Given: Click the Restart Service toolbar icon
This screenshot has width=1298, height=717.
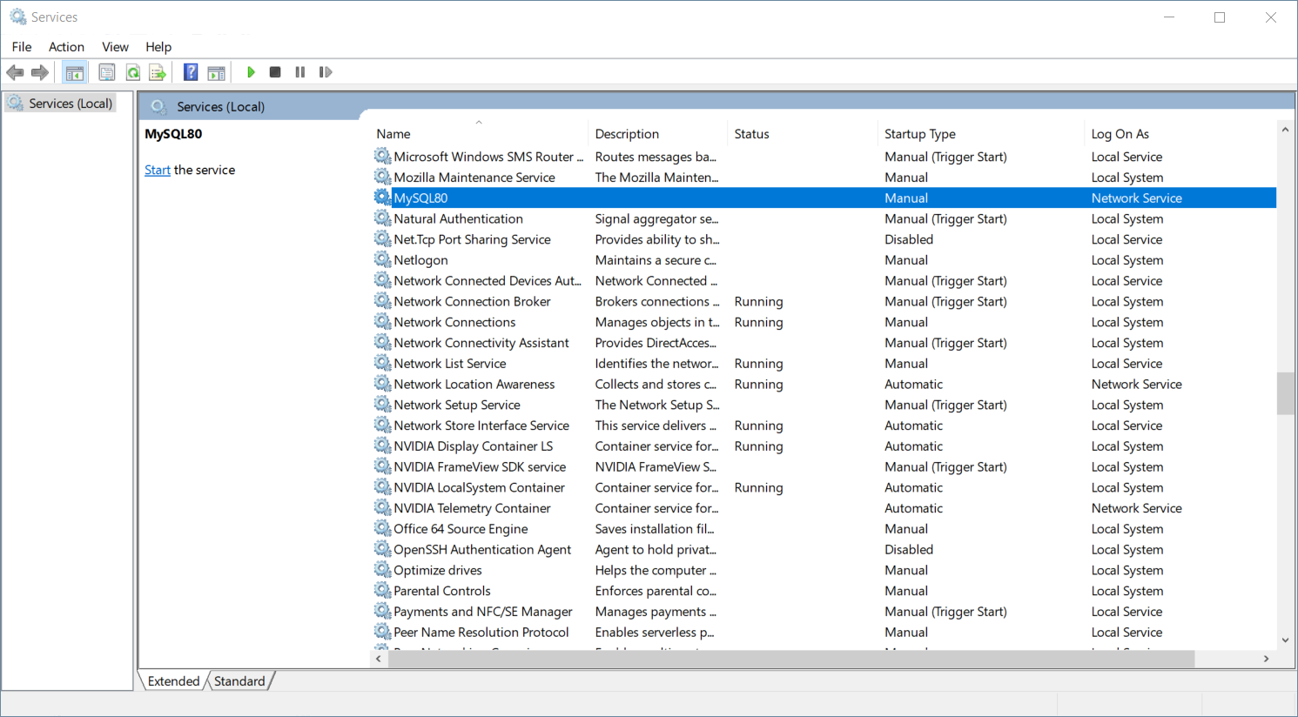Looking at the screenshot, I should click(326, 72).
